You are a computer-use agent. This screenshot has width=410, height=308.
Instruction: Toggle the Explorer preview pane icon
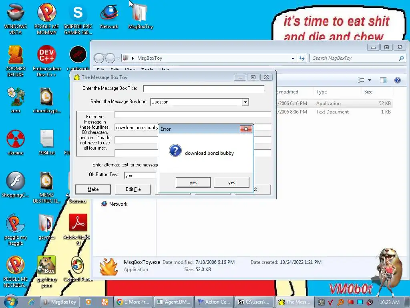tap(383, 80)
